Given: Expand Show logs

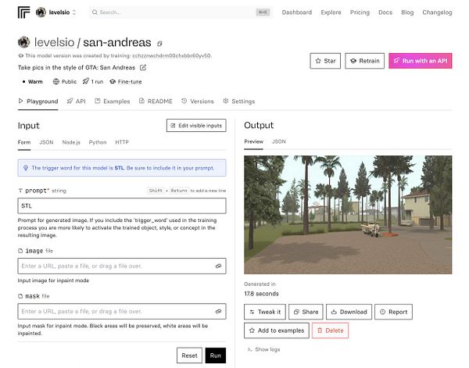Looking at the screenshot, I should (x=263, y=349).
